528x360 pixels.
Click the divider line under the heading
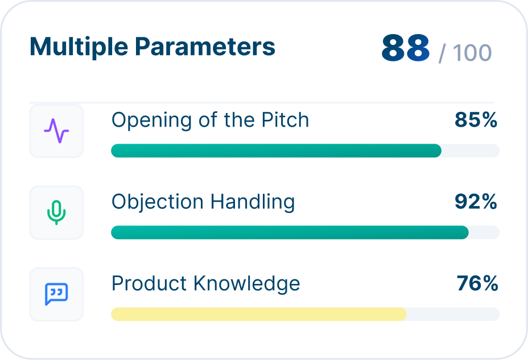(262, 102)
